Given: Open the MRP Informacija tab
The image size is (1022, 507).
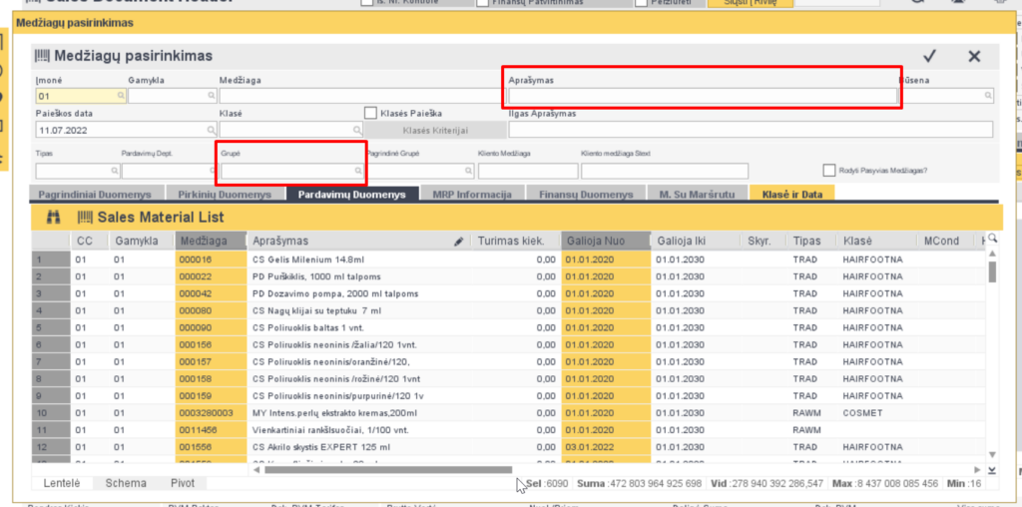Looking at the screenshot, I should [x=472, y=194].
